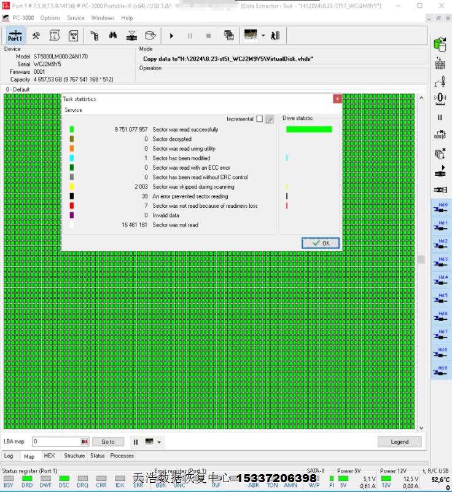Select the Hd 0 head icon
The width and height of the screenshot is (452, 492).
pos(440,208)
